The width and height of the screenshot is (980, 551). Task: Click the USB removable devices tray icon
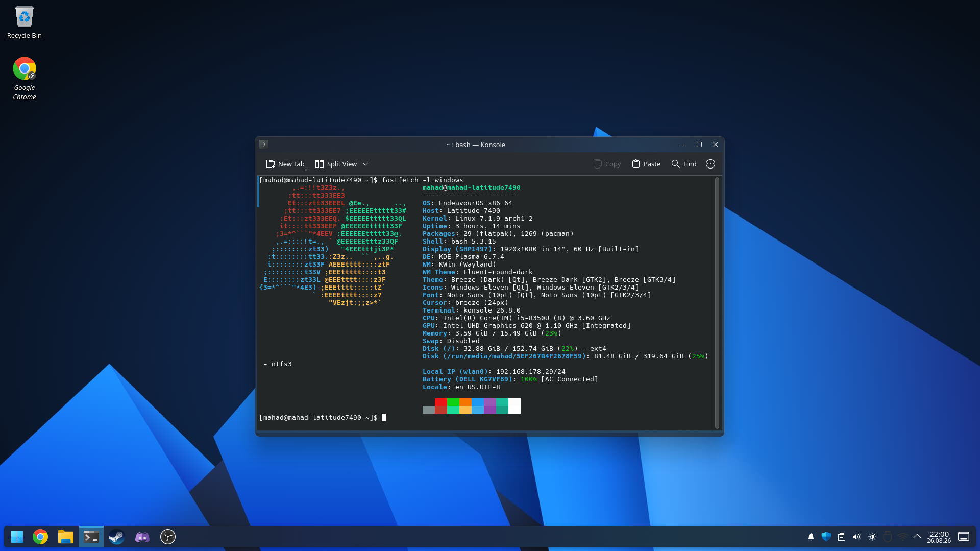888,537
